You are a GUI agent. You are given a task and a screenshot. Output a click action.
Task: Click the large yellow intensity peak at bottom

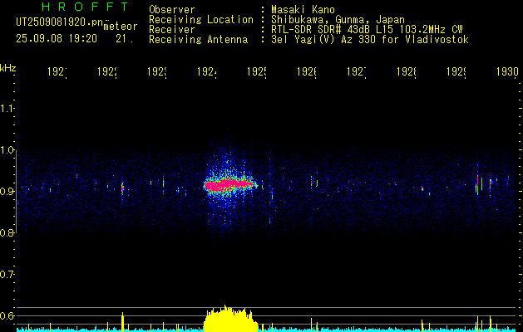(x=231, y=319)
